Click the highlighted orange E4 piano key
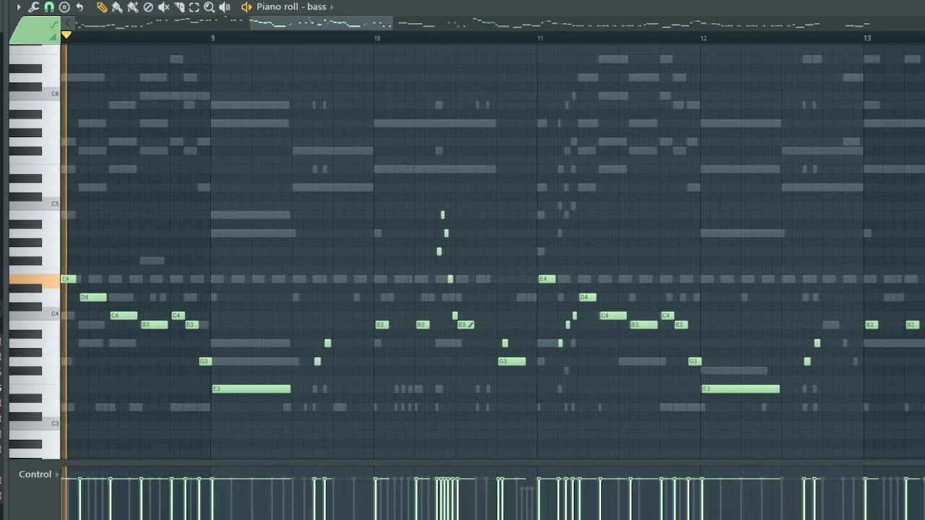This screenshot has height=520, width=925. [35, 279]
